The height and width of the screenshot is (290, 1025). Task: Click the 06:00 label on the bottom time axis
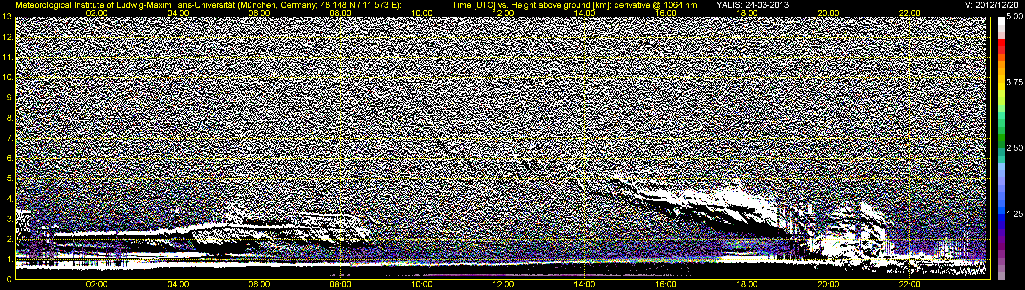point(259,285)
